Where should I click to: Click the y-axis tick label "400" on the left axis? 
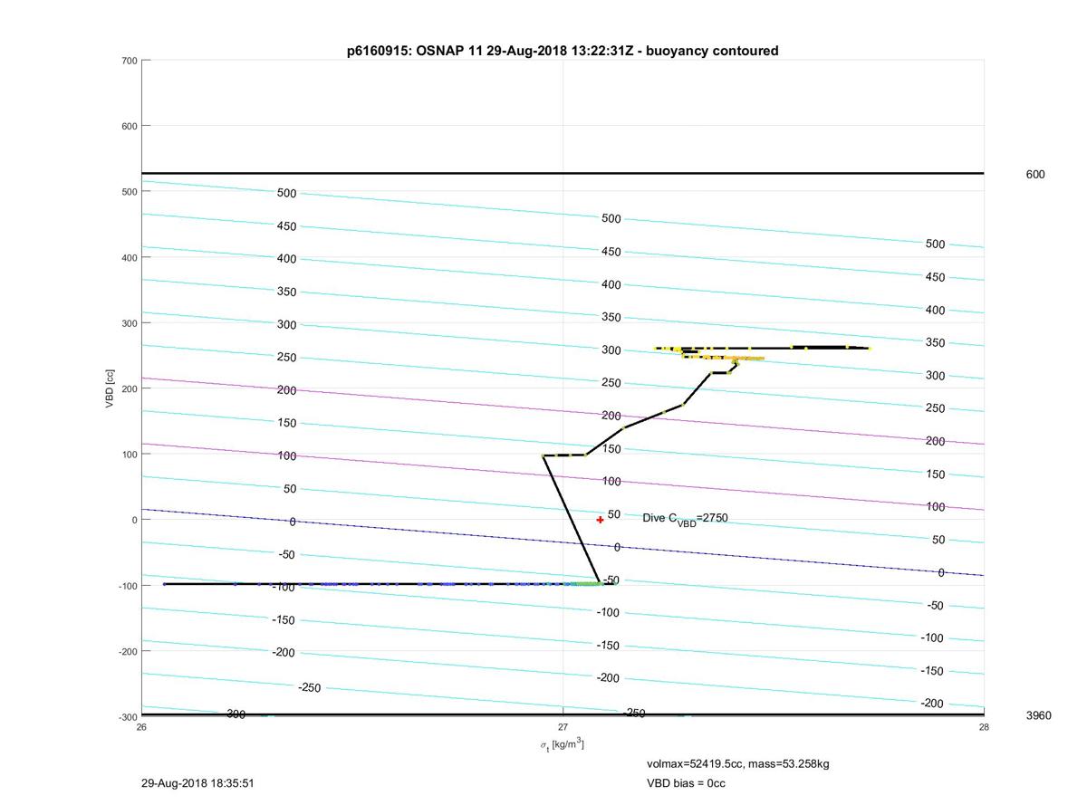coord(130,257)
